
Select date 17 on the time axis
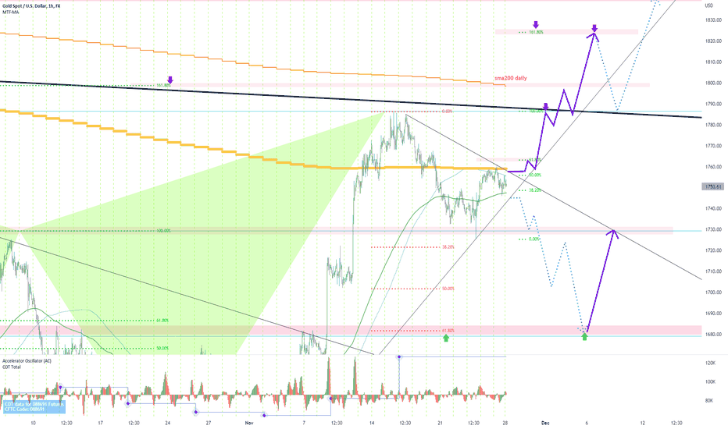click(100, 423)
